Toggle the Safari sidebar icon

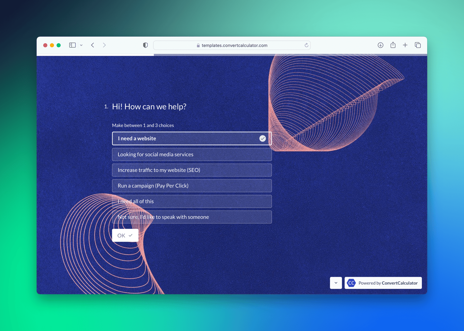click(72, 45)
